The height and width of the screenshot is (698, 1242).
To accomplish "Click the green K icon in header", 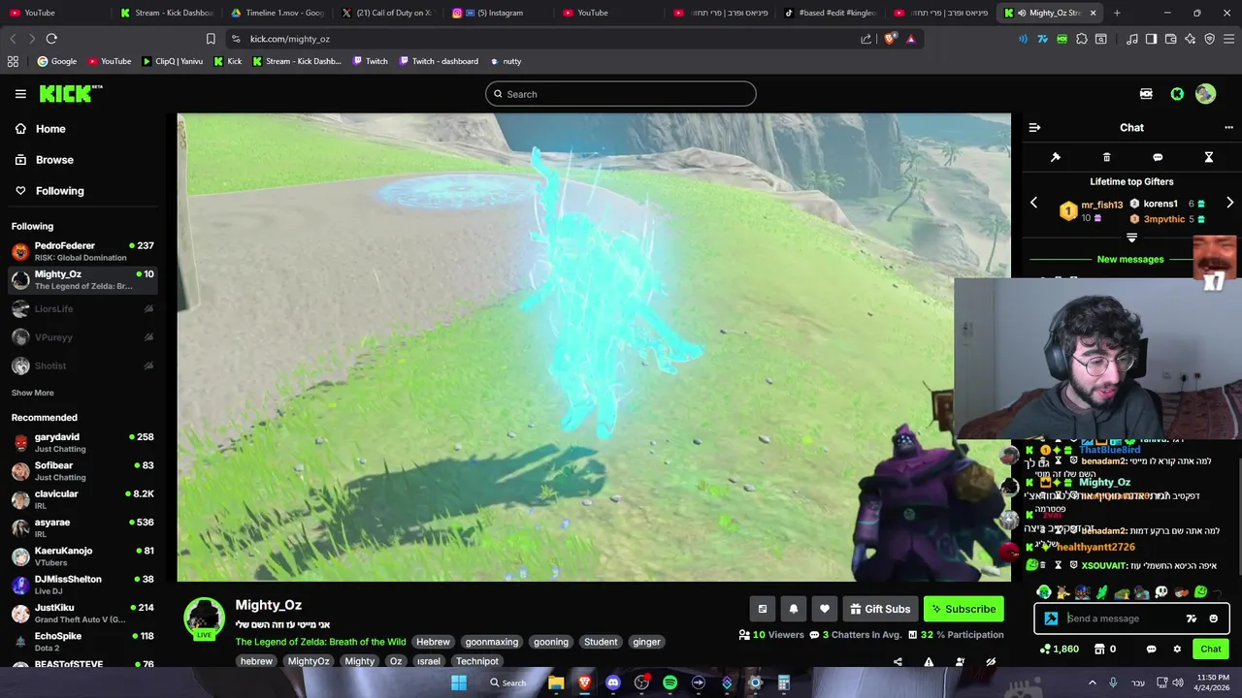I will pyautogui.click(x=1177, y=94).
